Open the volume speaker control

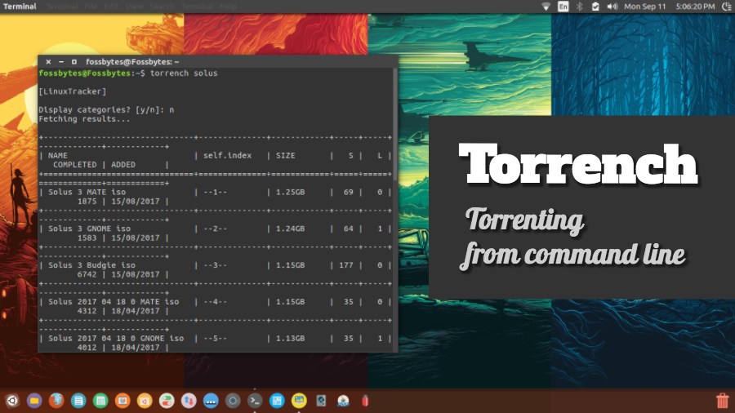pos(613,7)
